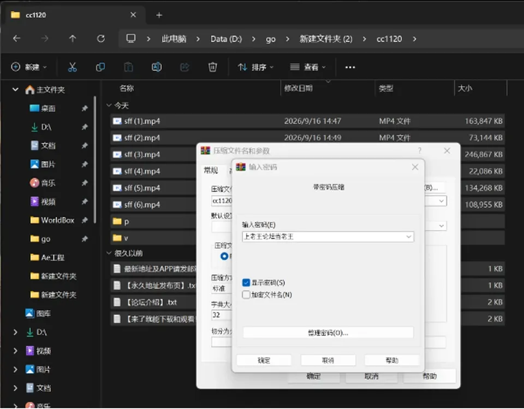524x409 pixels.
Task: Expand the 文档 tree node arrow at bottom
Action: (15, 388)
